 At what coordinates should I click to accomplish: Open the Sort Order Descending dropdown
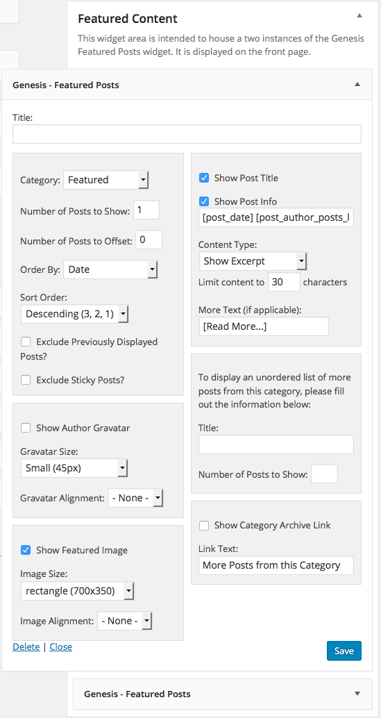[x=75, y=314]
